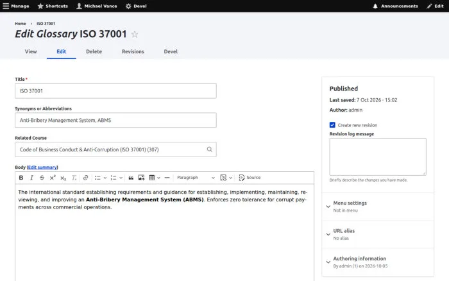This screenshot has height=281, width=449.
Task: Open the Paragraph heading format dropdown
Action: tap(196, 178)
